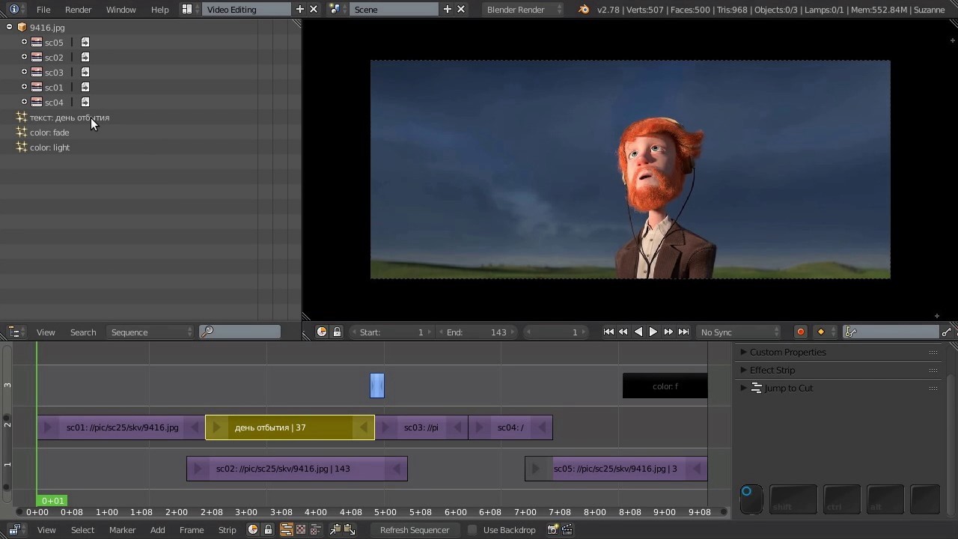The width and height of the screenshot is (958, 539).
Task: Enable Use Backdrop checkbox
Action: click(x=472, y=530)
